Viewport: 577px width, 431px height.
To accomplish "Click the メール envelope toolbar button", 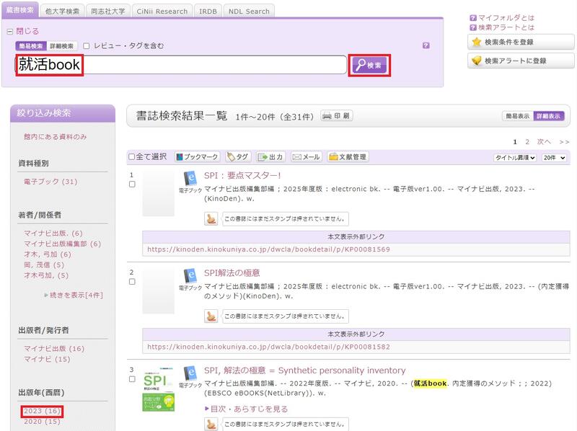I will click(x=306, y=157).
